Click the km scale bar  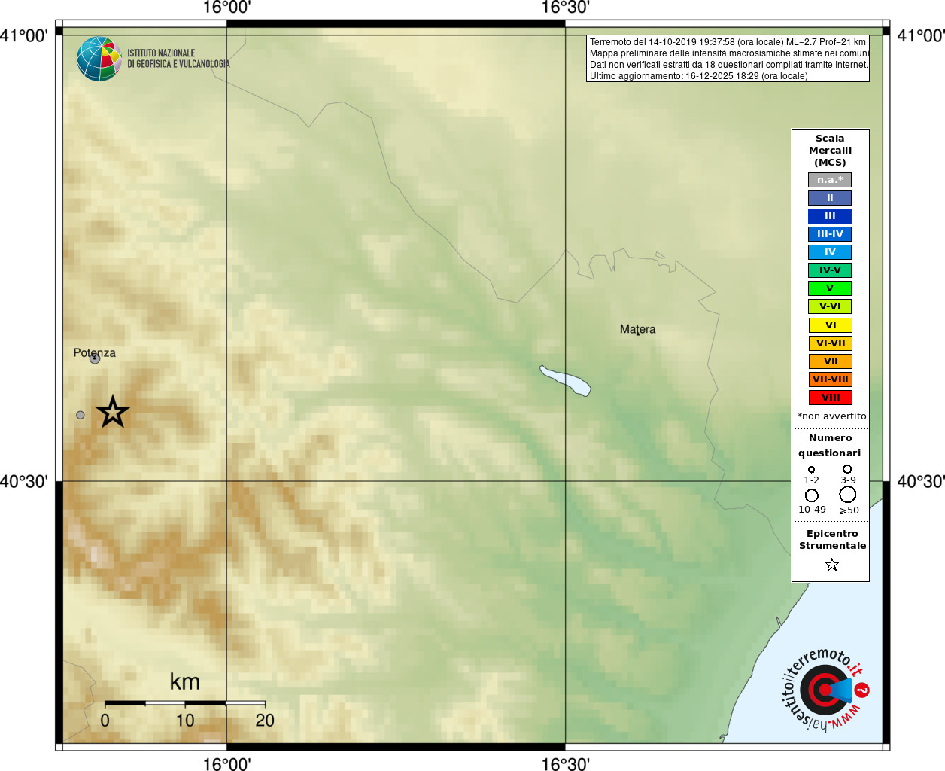pyautogui.click(x=185, y=703)
